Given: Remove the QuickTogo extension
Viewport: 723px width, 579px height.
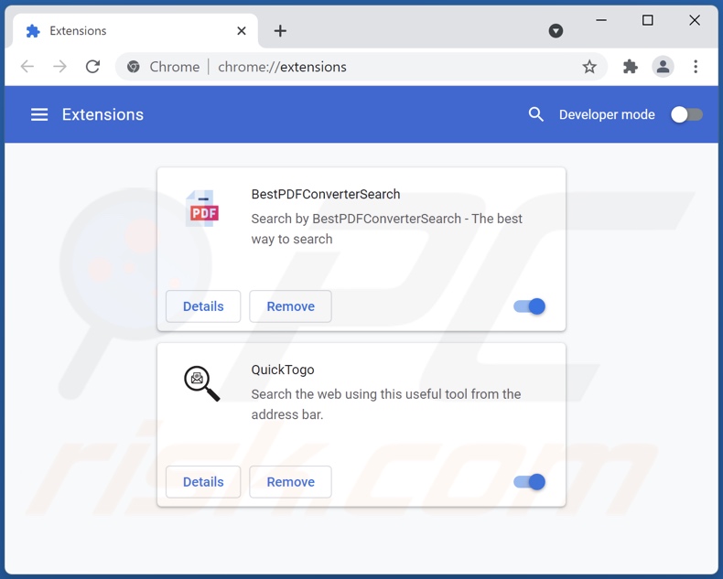Looking at the screenshot, I should click(x=290, y=482).
